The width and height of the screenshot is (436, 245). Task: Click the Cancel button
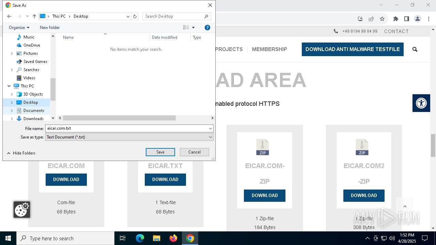coord(194,152)
